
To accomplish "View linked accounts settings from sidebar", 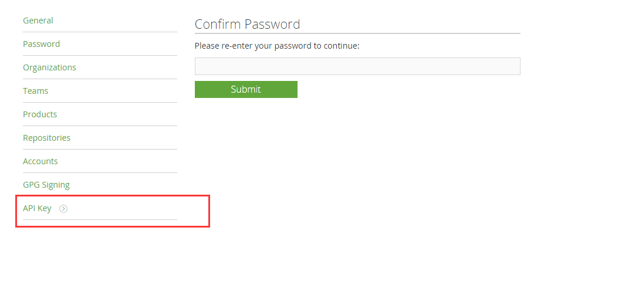I will [40, 161].
